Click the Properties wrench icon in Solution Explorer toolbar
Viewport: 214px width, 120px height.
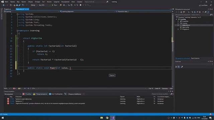tap(205, 12)
